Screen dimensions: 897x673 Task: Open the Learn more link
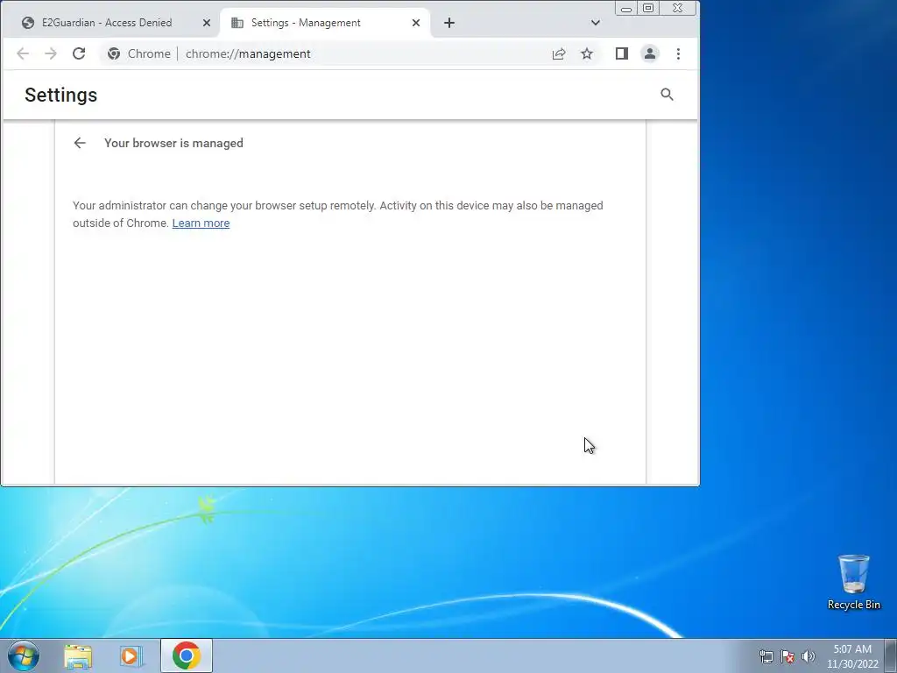(x=201, y=223)
